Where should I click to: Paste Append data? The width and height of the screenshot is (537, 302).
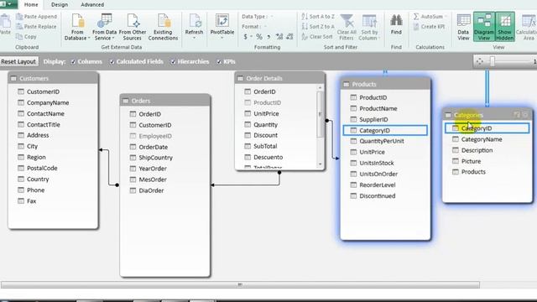(x=37, y=17)
